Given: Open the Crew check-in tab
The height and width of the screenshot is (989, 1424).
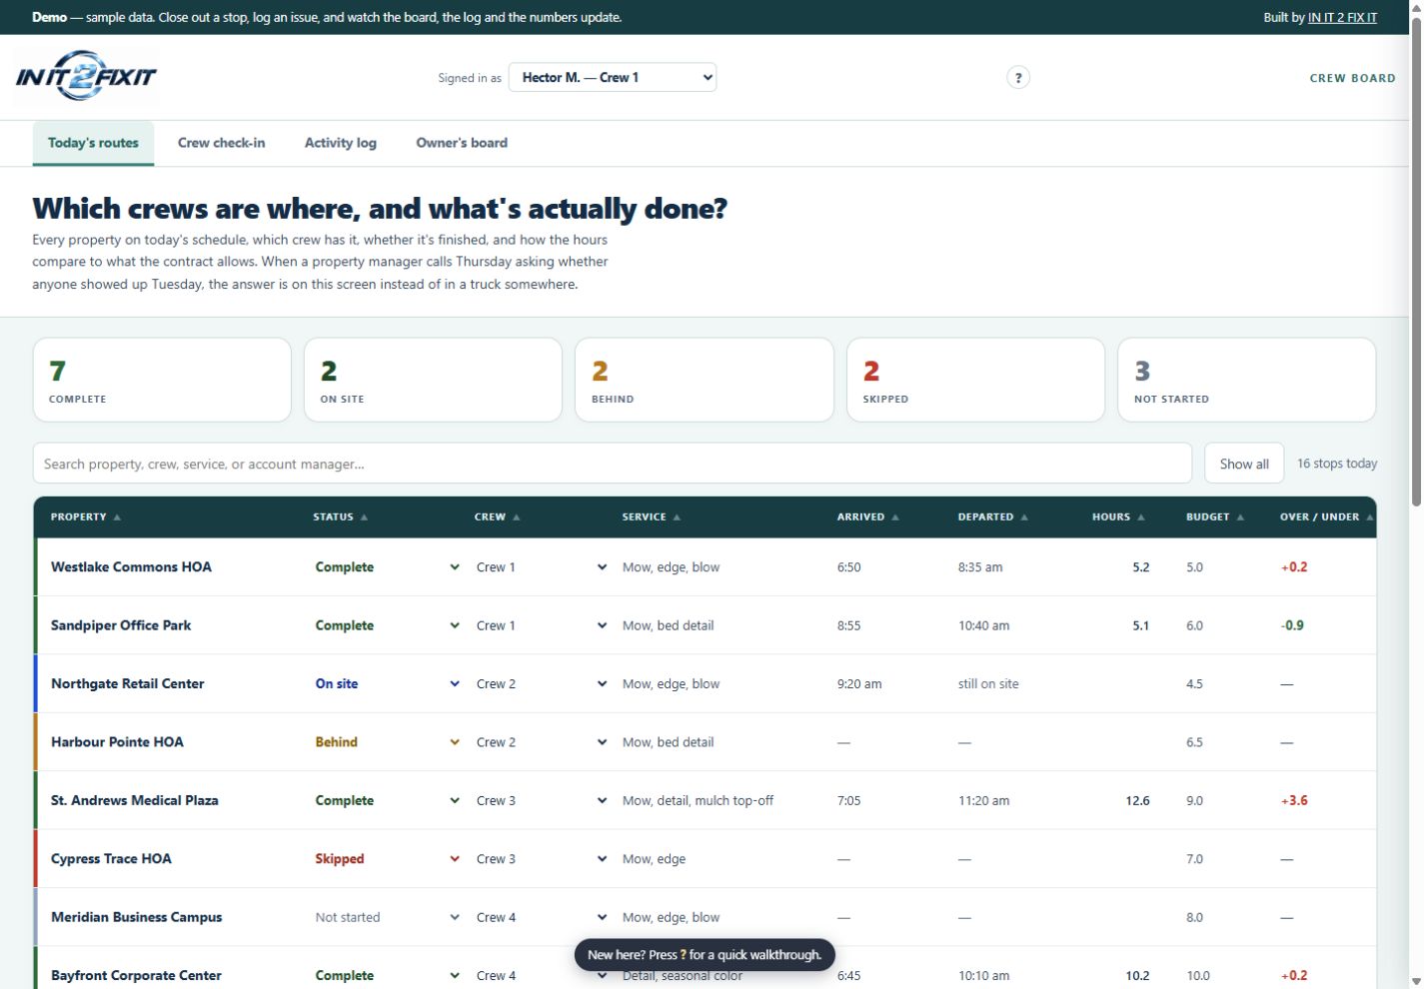Looking at the screenshot, I should point(221,143).
